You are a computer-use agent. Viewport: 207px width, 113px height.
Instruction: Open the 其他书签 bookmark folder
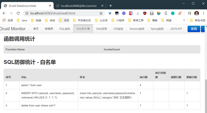(198, 20)
